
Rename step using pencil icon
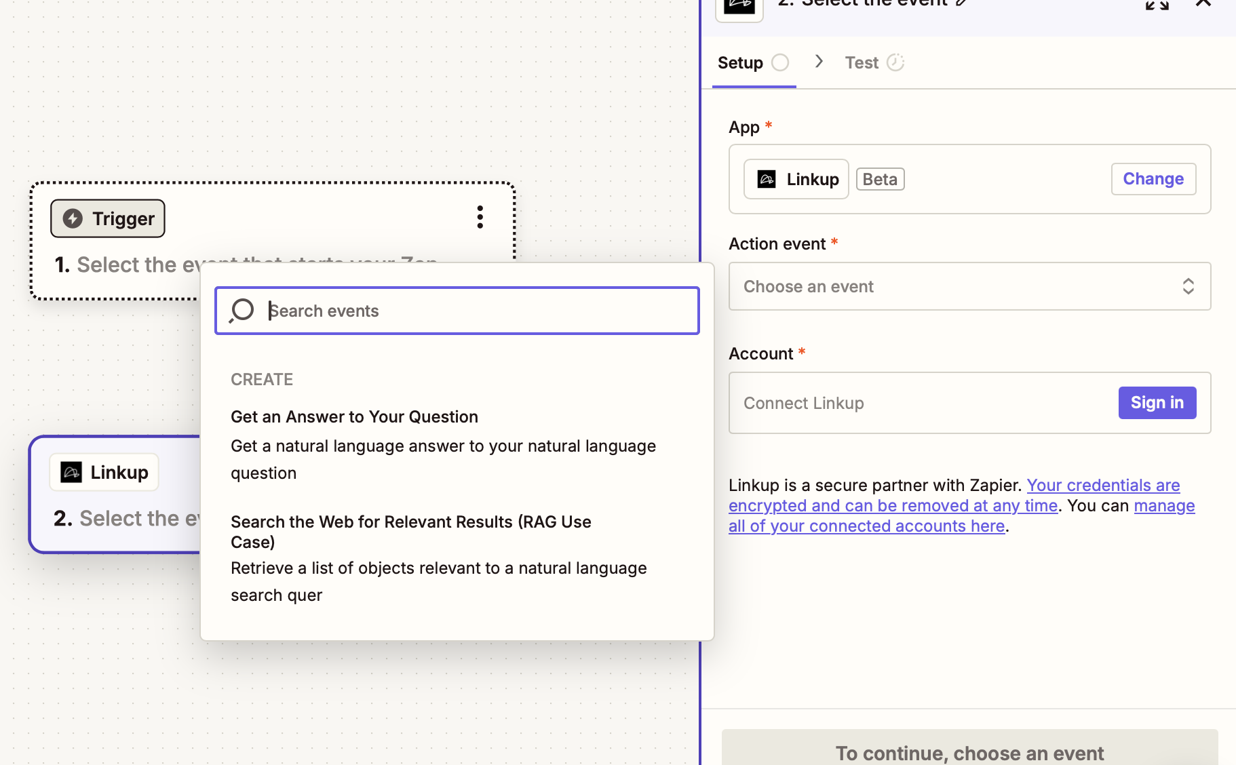961,3
